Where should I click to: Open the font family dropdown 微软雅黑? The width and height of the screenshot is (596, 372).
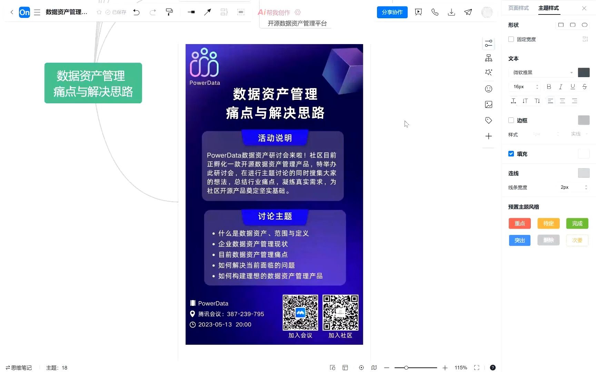click(x=542, y=72)
